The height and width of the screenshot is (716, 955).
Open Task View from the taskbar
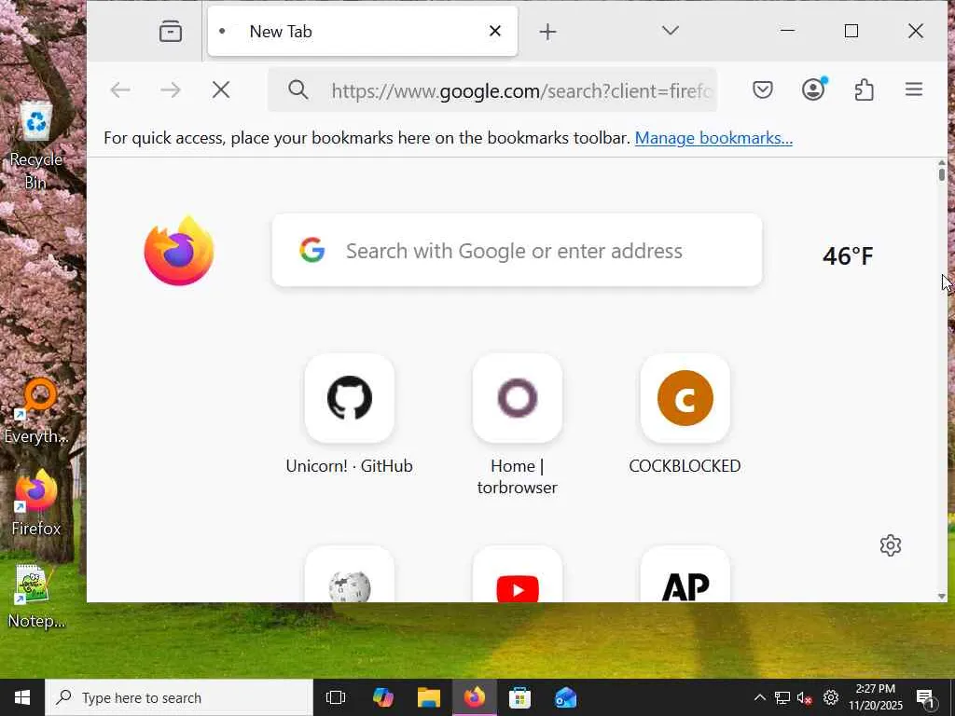(336, 697)
